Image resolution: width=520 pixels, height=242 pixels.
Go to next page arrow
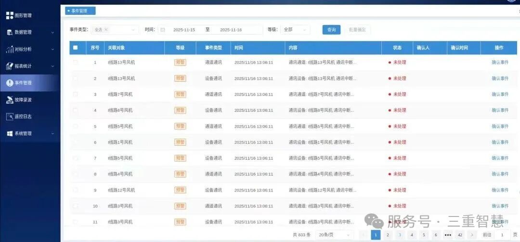click(471, 235)
